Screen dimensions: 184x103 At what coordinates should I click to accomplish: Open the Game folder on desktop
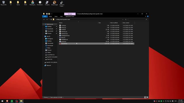[18, 3]
